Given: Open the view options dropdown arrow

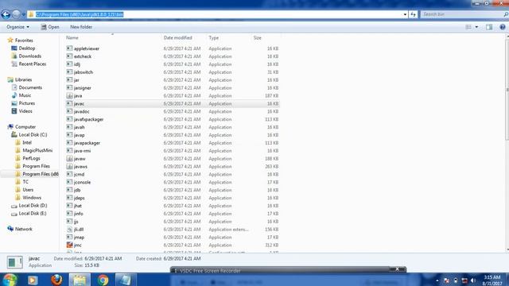Looking at the screenshot, I should point(476,27).
